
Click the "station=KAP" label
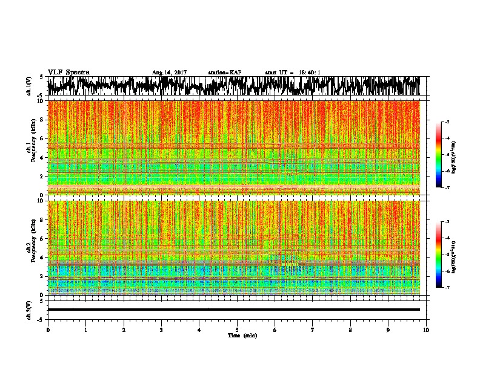pos(225,73)
